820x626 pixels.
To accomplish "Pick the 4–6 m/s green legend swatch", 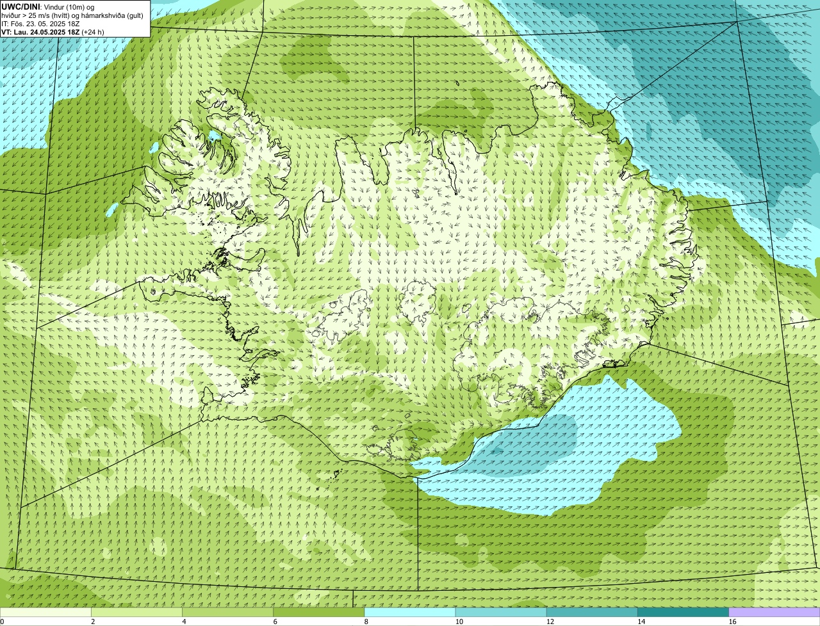I will (228, 612).
